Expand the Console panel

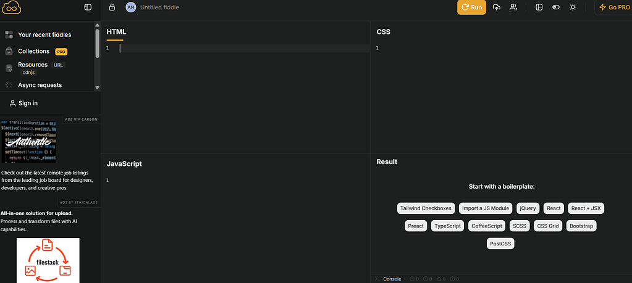388,279
